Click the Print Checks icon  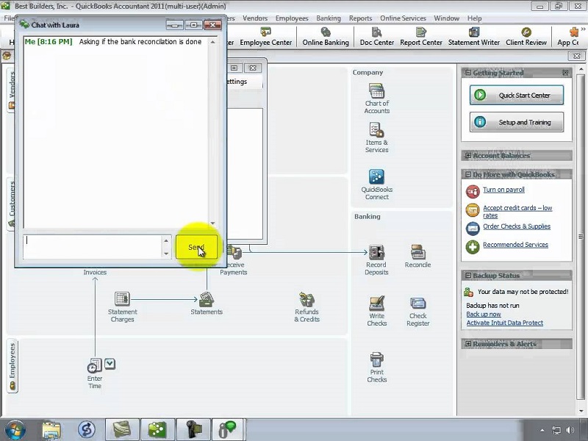click(x=376, y=360)
